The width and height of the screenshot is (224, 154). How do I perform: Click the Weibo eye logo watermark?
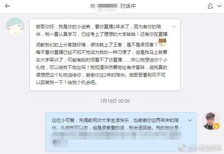pyautogui.click(x=182, y=148)
